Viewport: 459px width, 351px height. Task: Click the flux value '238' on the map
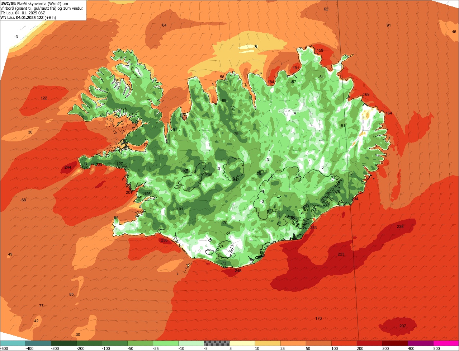[400, 226]
